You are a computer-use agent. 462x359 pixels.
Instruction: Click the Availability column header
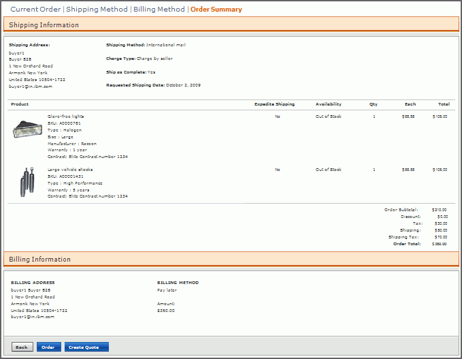[329, 104]
